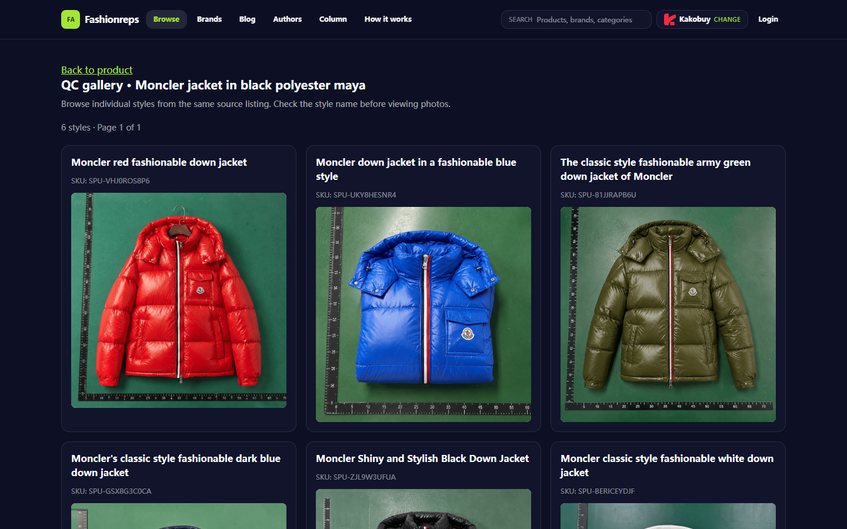Click the '6 styles · Page 1 of 1' text
This screenshot has height=529, width=847.
click(x=101, y=128)
